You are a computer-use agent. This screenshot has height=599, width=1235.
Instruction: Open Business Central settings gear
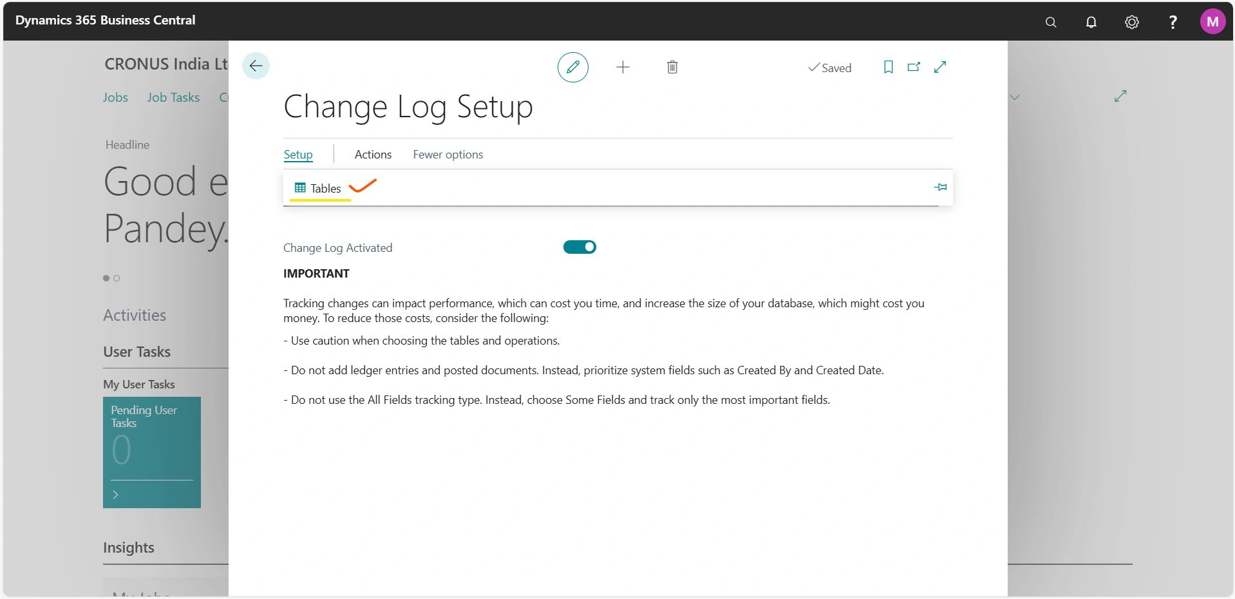tap(1131, 21)
